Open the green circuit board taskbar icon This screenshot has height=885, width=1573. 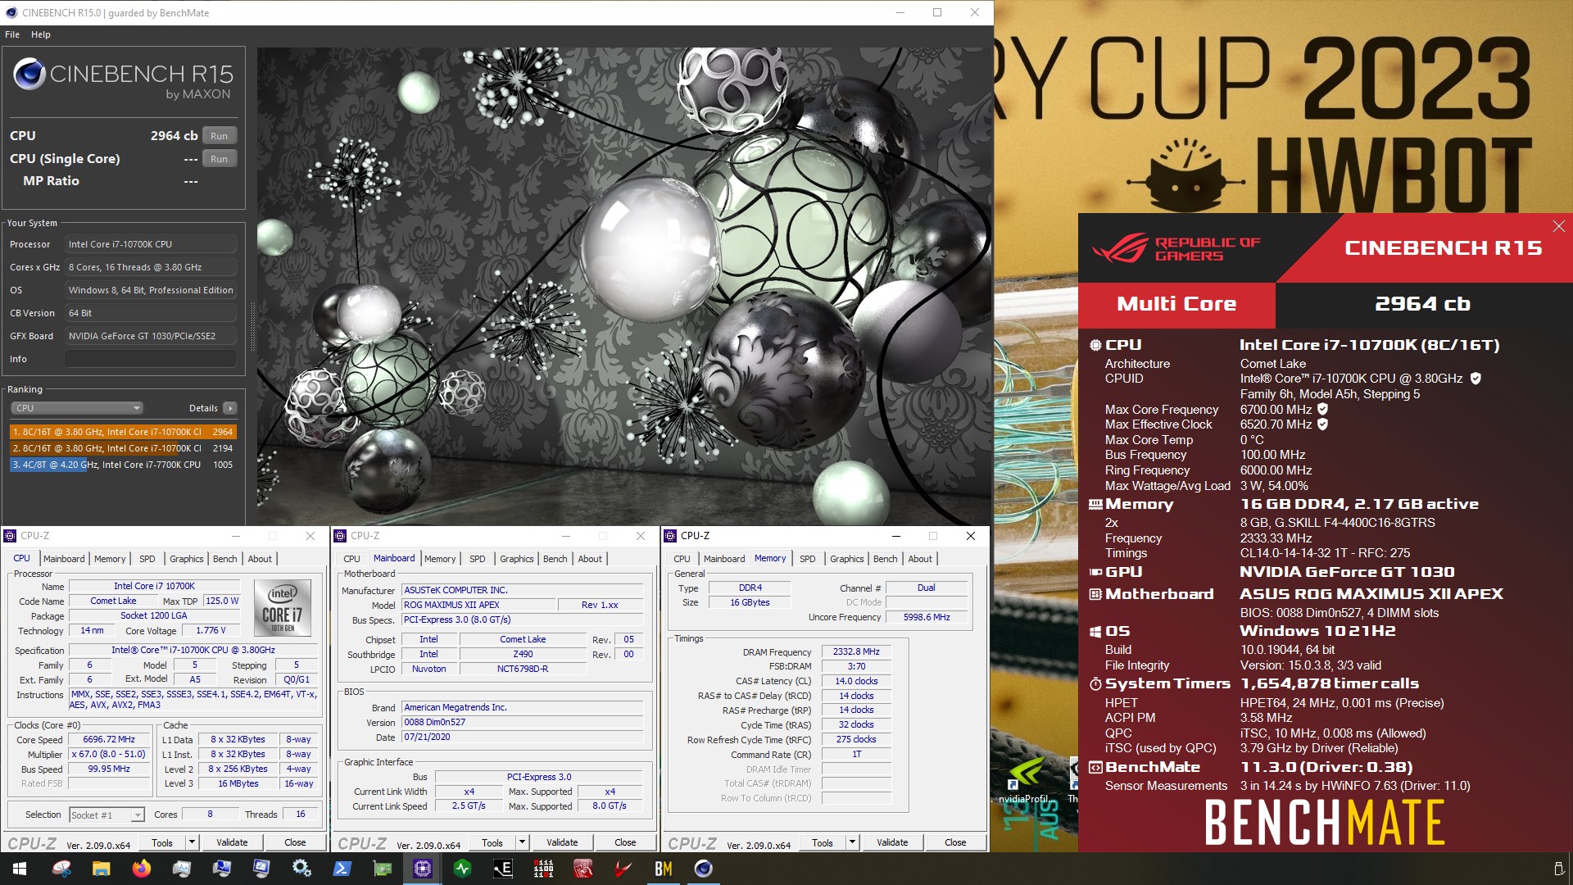(x=382, y=869)
